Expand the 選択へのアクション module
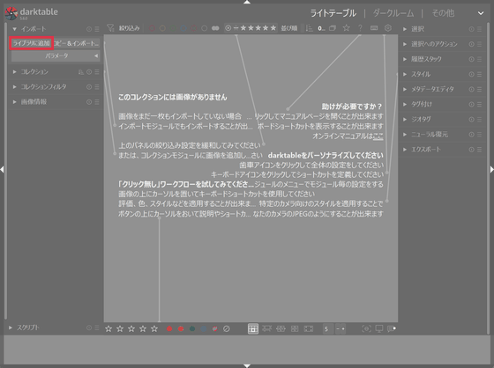The width and height of the screenshot is (494, 368). pos(405,44)
